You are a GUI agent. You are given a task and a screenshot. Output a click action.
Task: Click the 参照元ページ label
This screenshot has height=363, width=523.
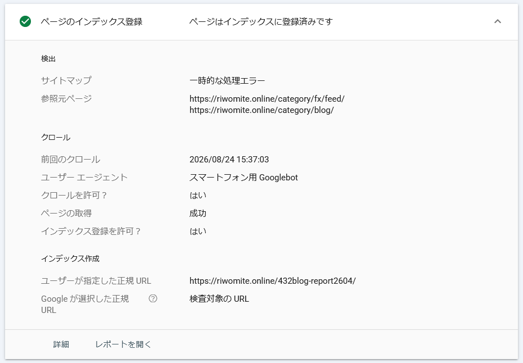click(x=66, y=99)
